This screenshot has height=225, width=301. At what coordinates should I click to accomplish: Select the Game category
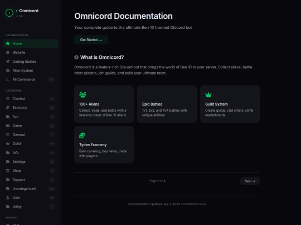click(30, 126)
